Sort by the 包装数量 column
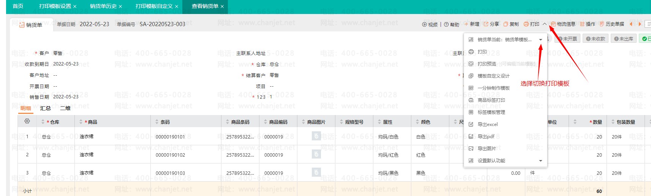 613,122
